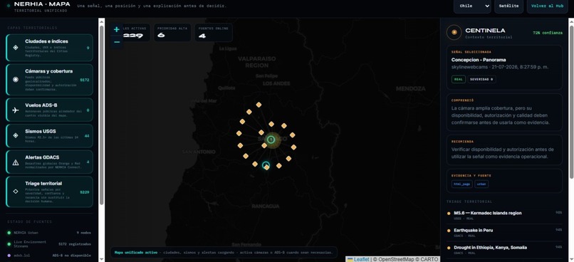Click the Los Andes map label
The width and height of the screenshot is (574, 262).
276,83
